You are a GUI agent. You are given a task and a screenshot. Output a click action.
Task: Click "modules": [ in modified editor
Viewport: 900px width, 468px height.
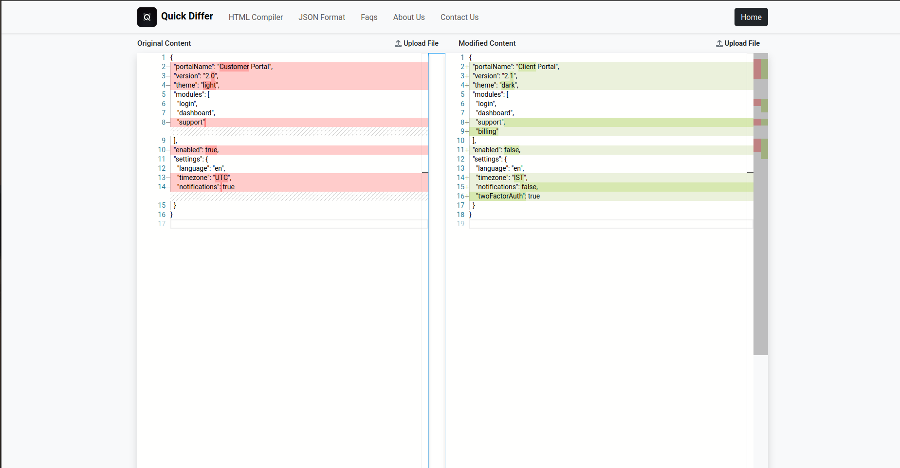491,94
